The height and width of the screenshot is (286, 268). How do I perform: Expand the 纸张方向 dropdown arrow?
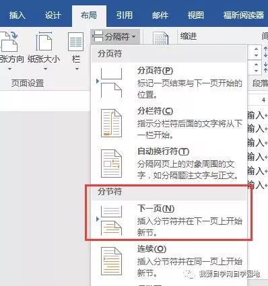pyautogui.click(x=9, y=69)
